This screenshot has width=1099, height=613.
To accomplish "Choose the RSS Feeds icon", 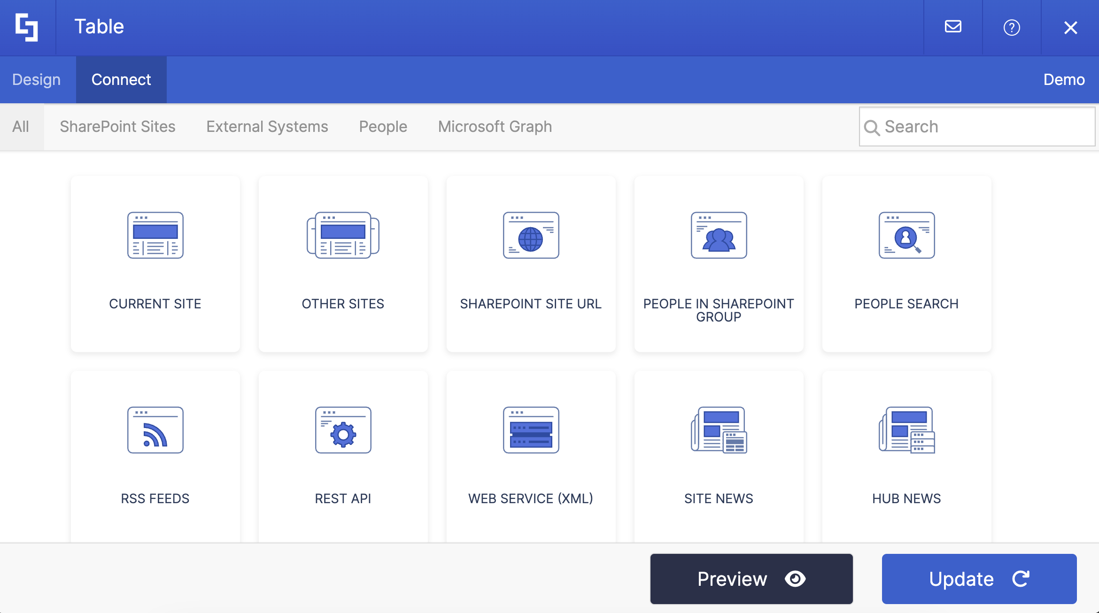I will point(155,430).
